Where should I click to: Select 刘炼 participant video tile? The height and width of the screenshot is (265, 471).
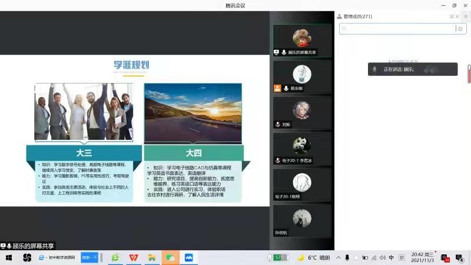pos(302,113)
